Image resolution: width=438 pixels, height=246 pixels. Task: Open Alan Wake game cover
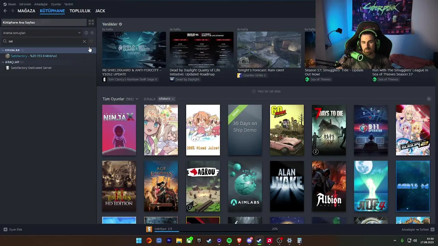(x=287, y=186)
